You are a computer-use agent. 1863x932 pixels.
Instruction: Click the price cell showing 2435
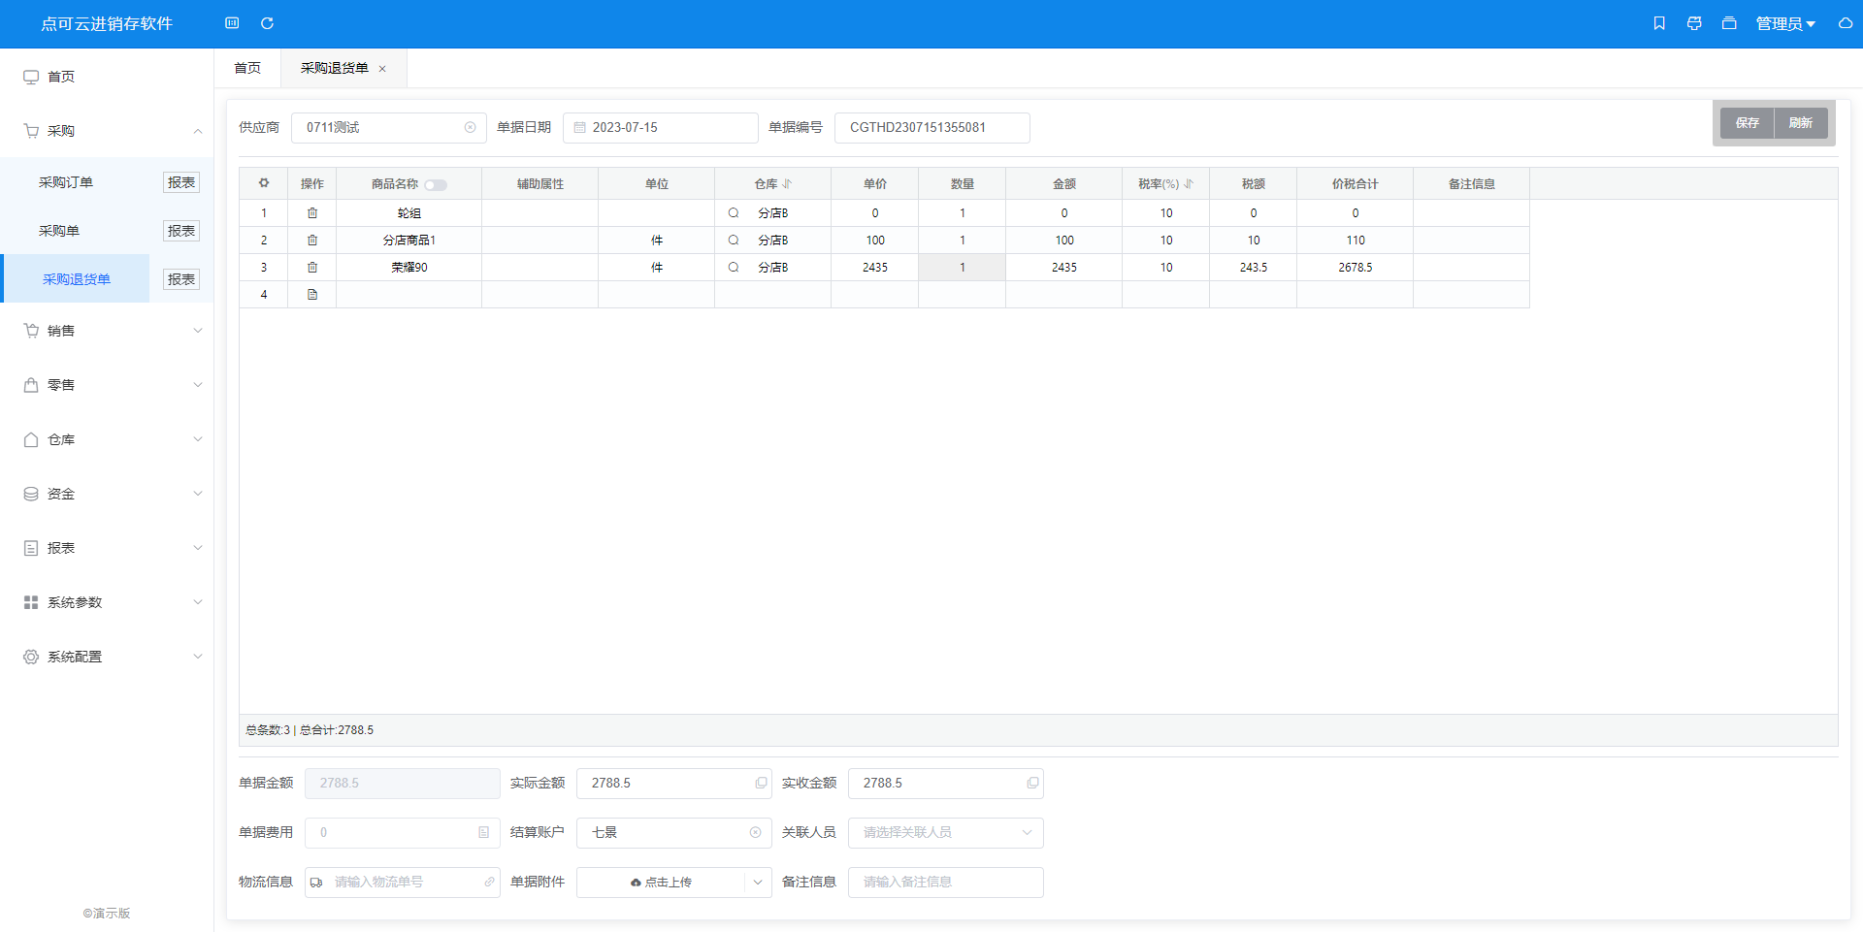[875, 268]
